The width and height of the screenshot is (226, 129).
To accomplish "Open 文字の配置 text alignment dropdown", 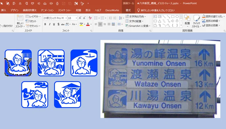I will click(x=134, y=21).
